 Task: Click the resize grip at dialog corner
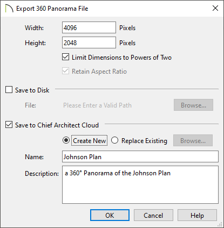[x=220, y=224]
